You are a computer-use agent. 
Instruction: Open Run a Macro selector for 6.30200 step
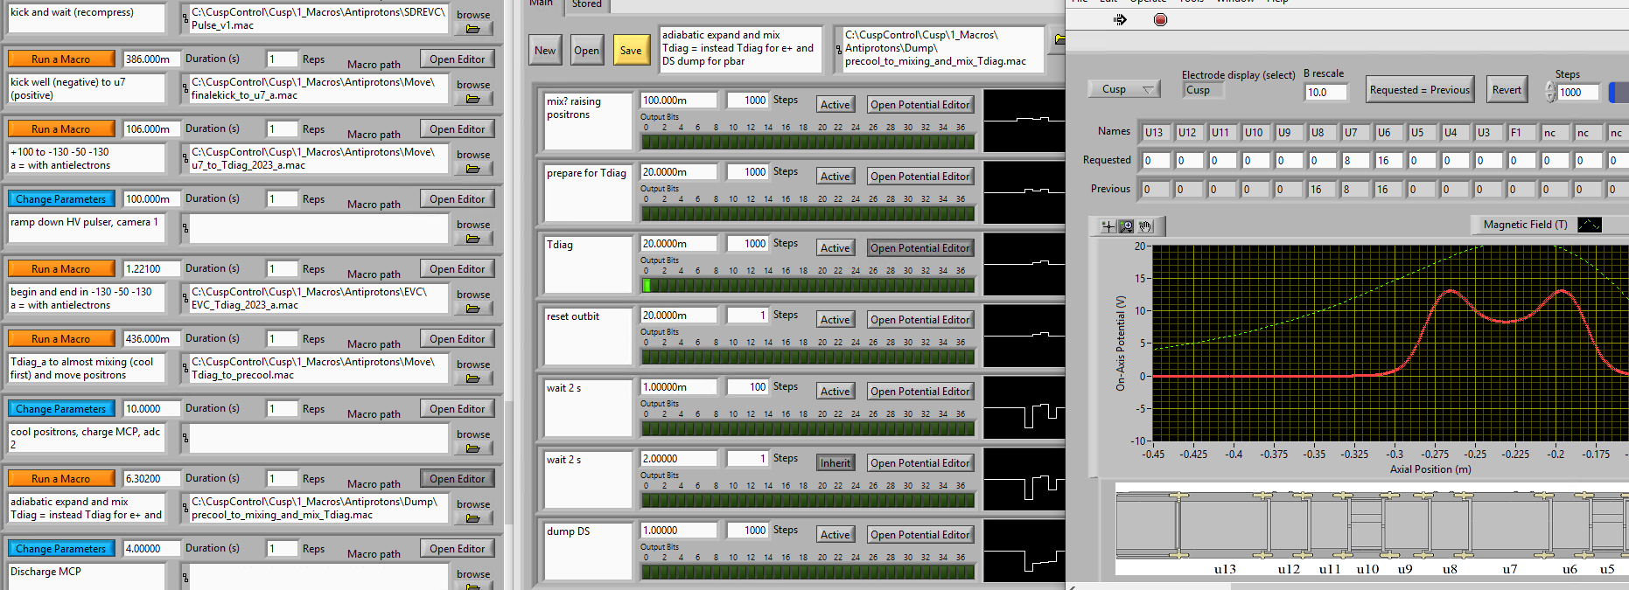tap(61, 478)
